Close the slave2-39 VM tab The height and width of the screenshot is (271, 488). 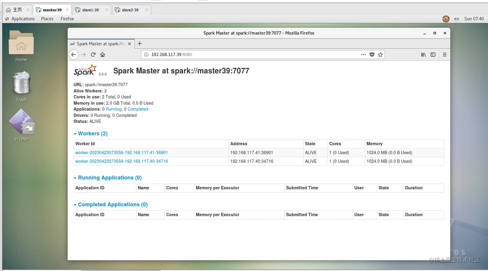(147, 10)
